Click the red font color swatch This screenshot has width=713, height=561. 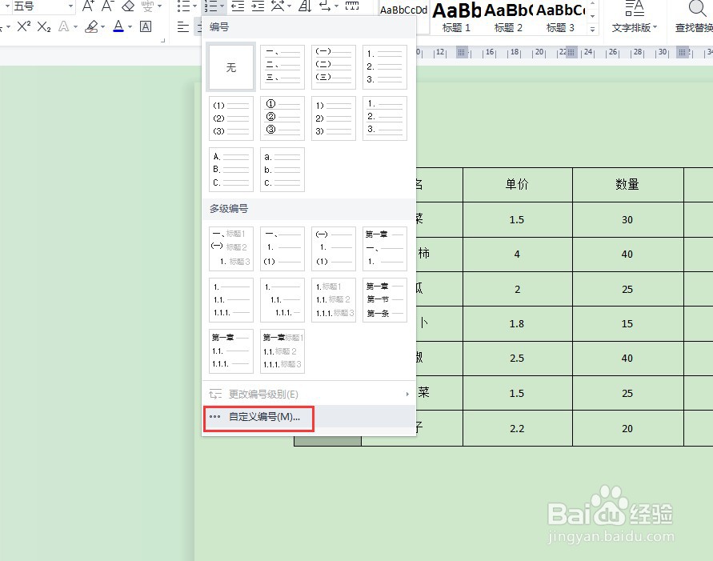[x=118, y=30]
